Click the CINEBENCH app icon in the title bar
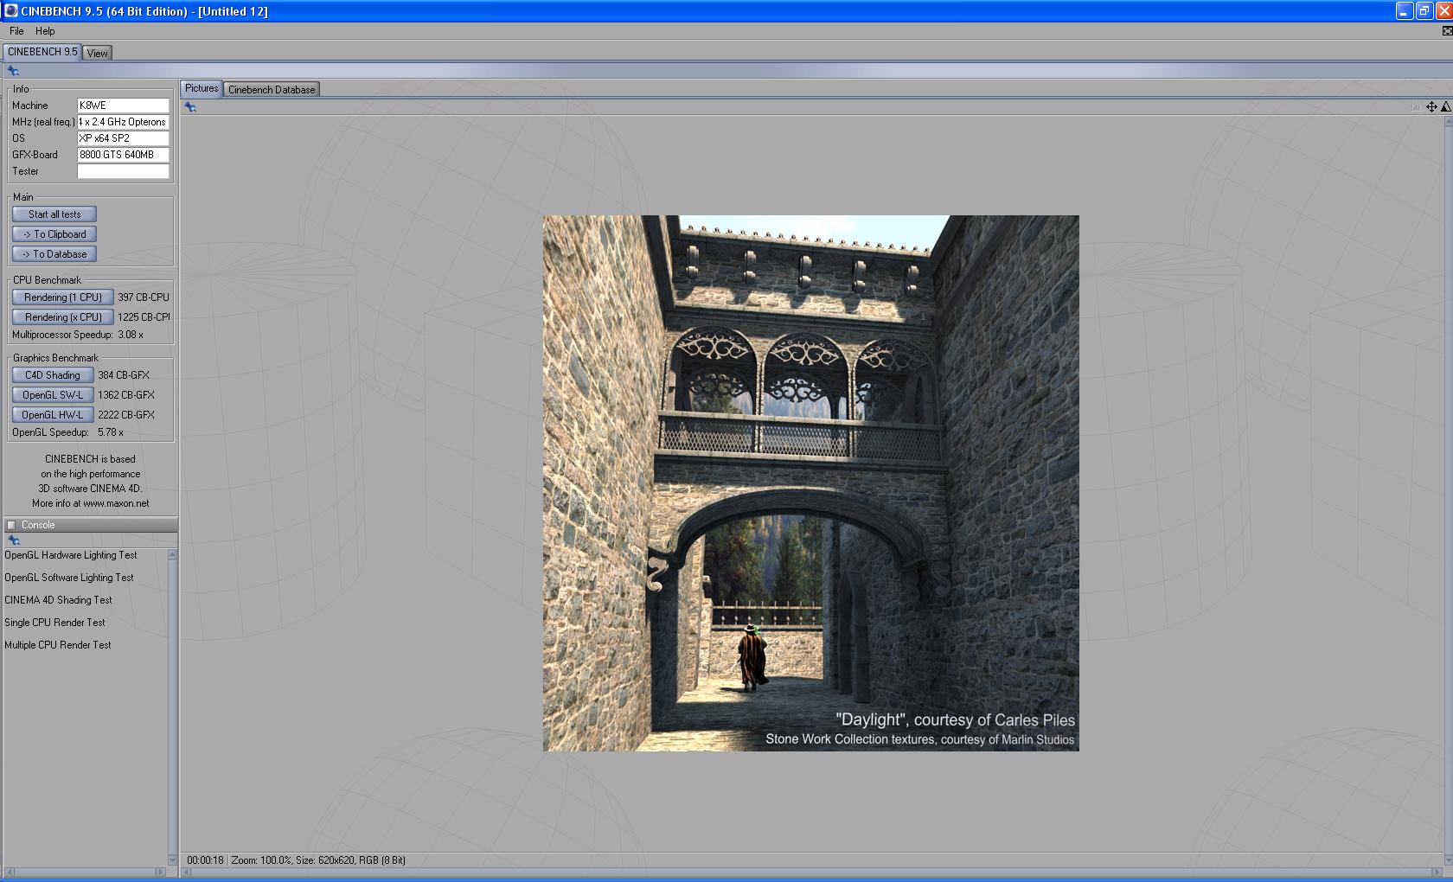The width and height of the screenshot is (1453, 882). (10, 11)
